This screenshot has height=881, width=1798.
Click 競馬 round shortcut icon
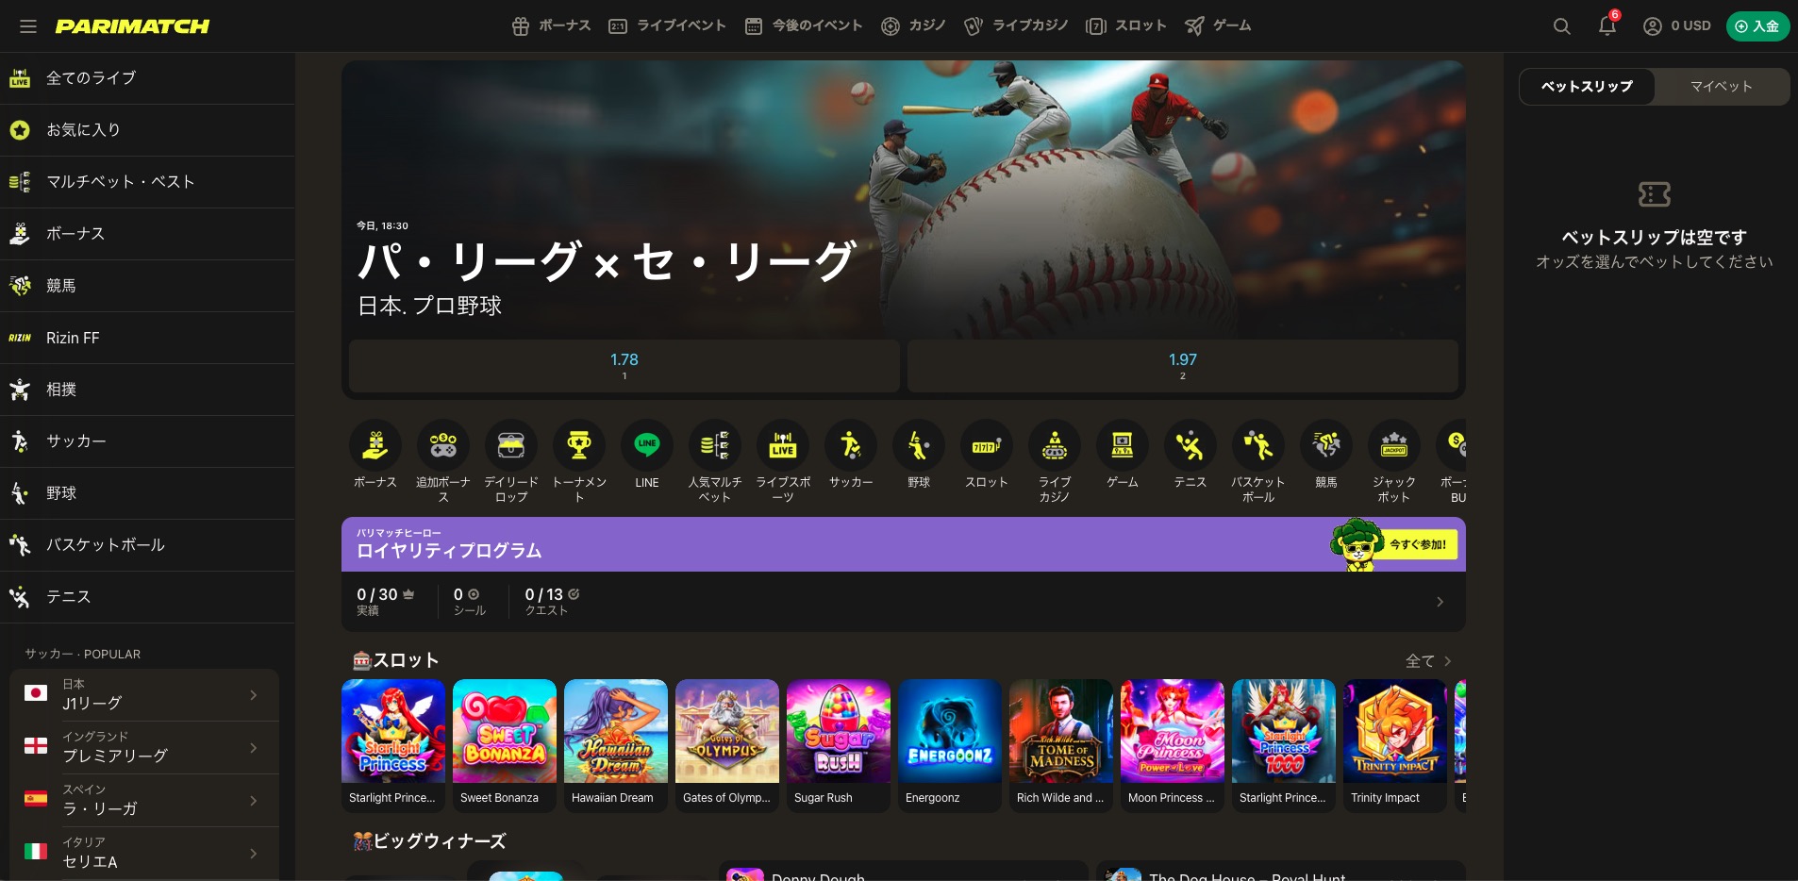(x=1326, y=445)
